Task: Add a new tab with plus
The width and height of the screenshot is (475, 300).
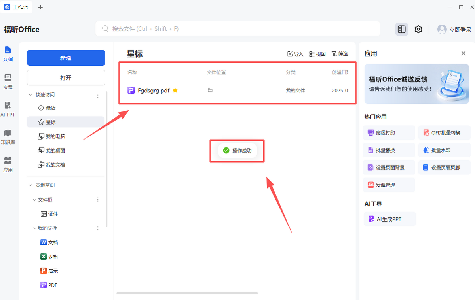Action: 40,7
